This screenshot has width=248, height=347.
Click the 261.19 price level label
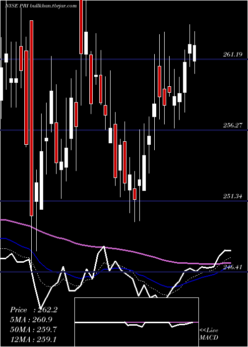click(x=233, y=55)
